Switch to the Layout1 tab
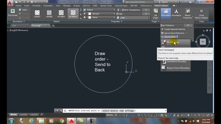Viewport: 221px width, 124px height. (x=23, y=114)
